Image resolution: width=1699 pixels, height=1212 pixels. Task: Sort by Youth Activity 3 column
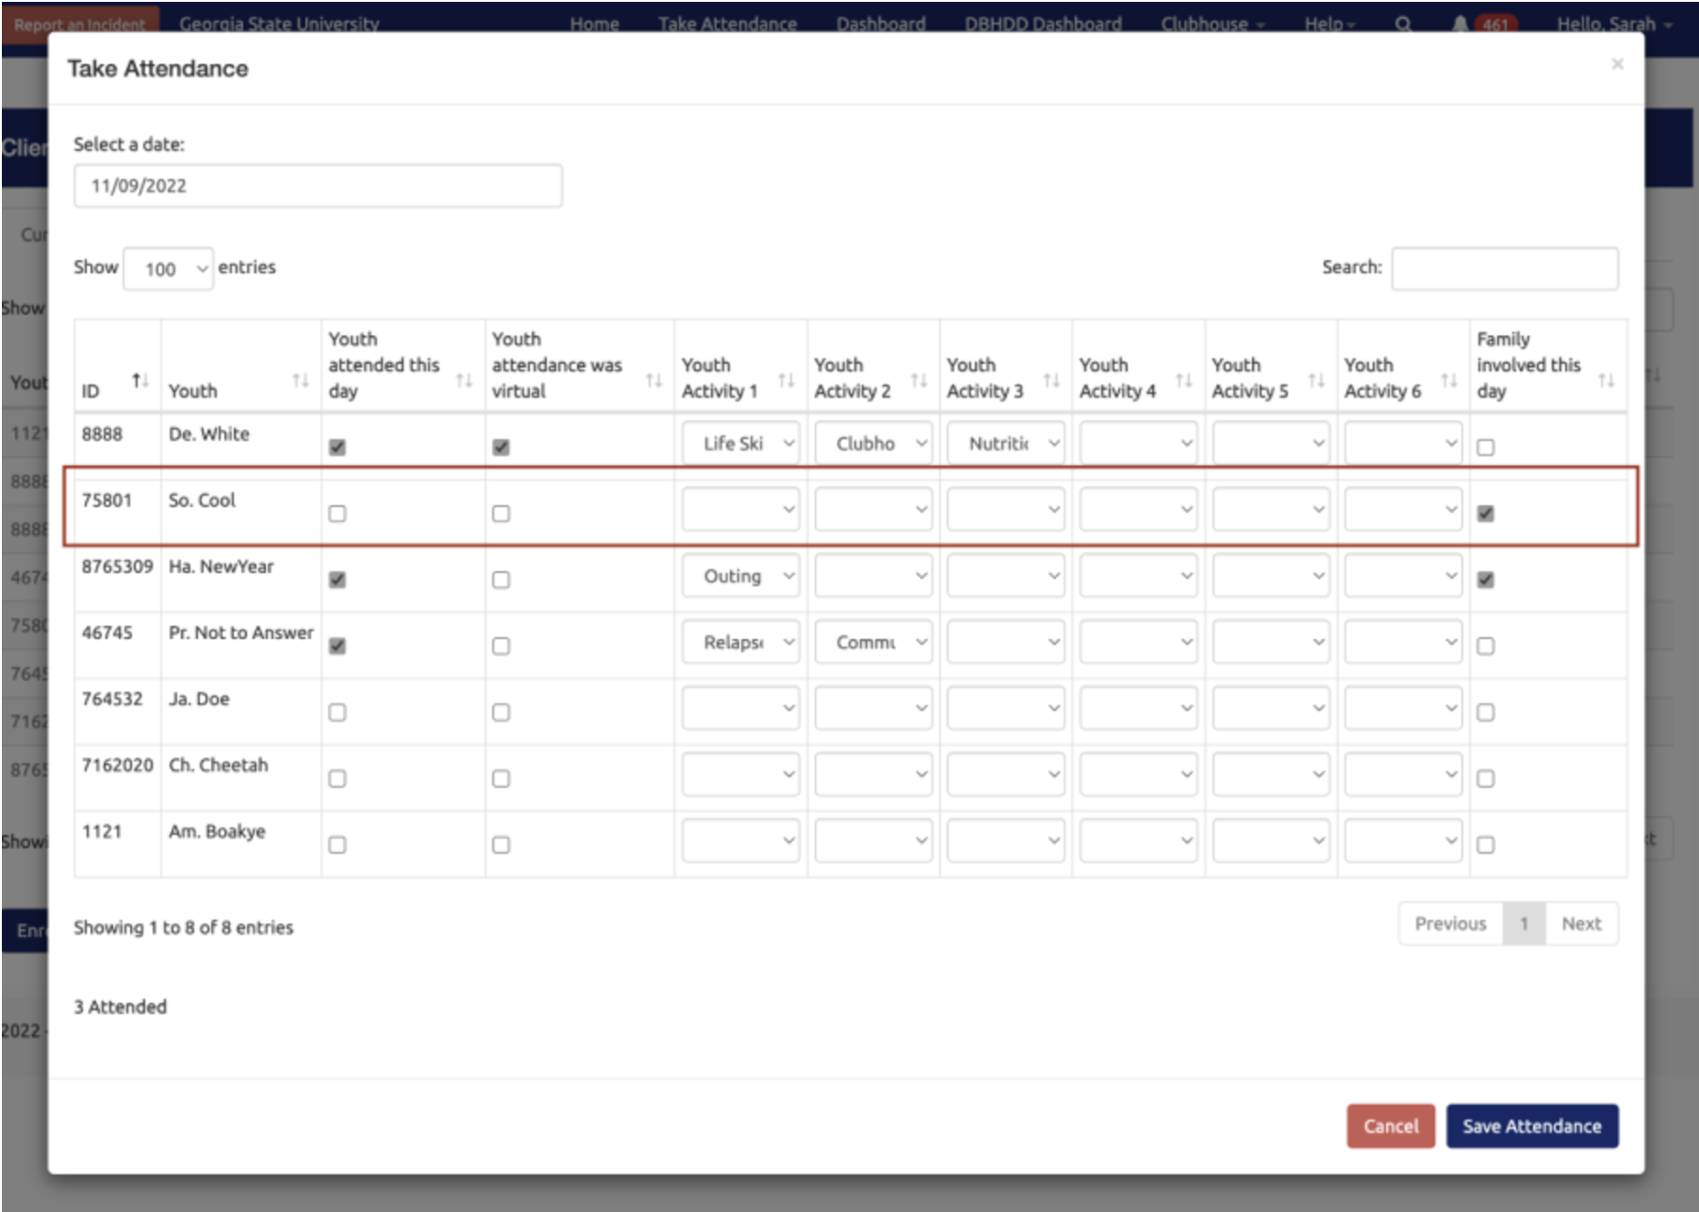pyautogui.click(x=1051, y=381)
